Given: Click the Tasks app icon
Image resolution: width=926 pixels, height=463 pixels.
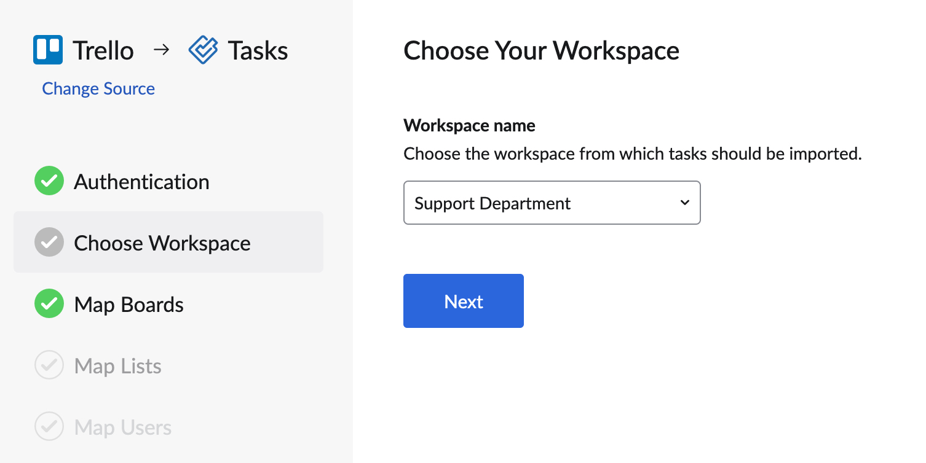Looking at the screenshot, I should click(203, 50).
